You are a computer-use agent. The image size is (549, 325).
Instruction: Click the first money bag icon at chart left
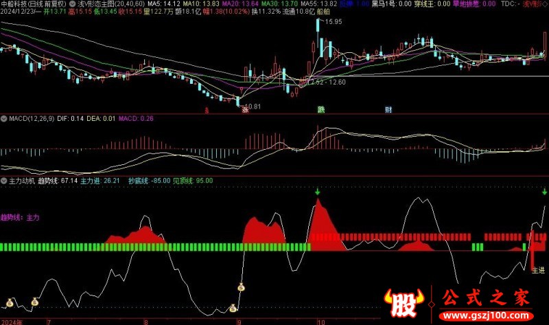pyautogui.click(x=10, y=302)
